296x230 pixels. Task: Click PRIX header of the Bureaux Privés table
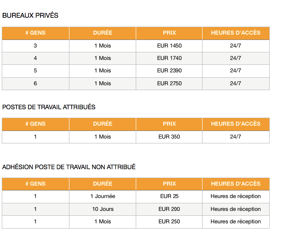pyautogui.click(x=169, y=33)
